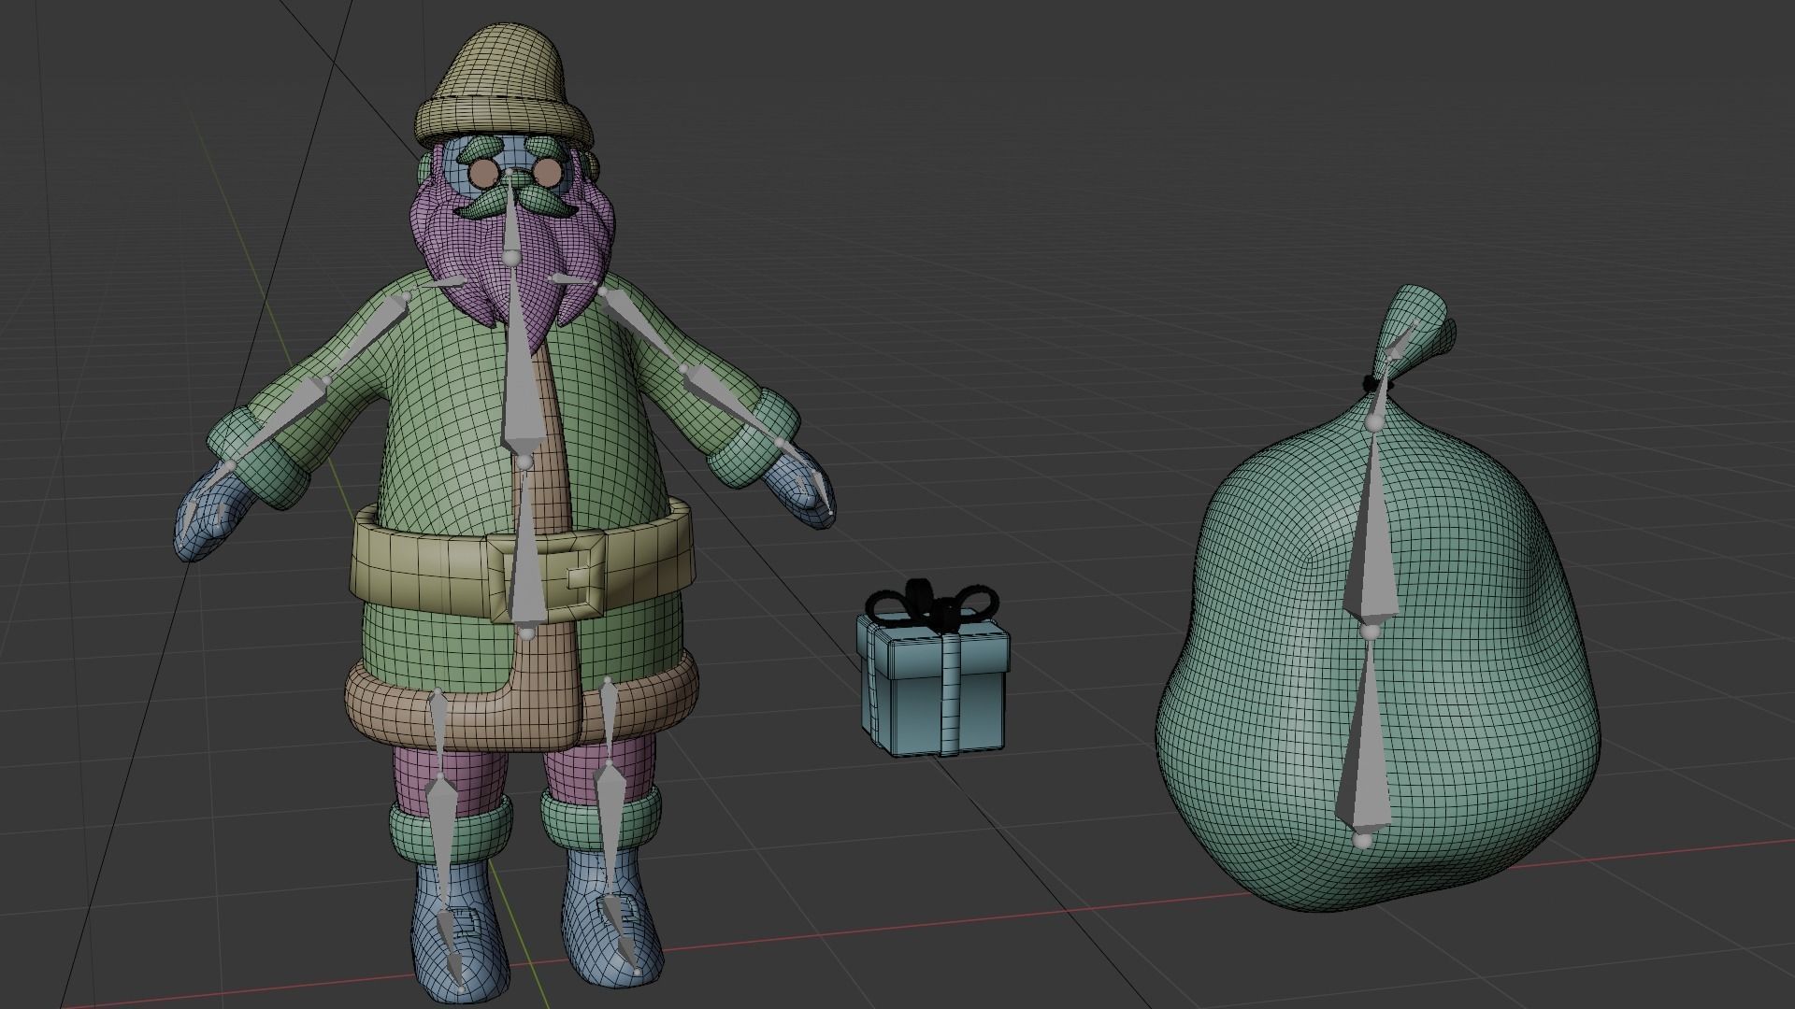
Task: Click the head bone over the beard
Action: coord(511,220)
